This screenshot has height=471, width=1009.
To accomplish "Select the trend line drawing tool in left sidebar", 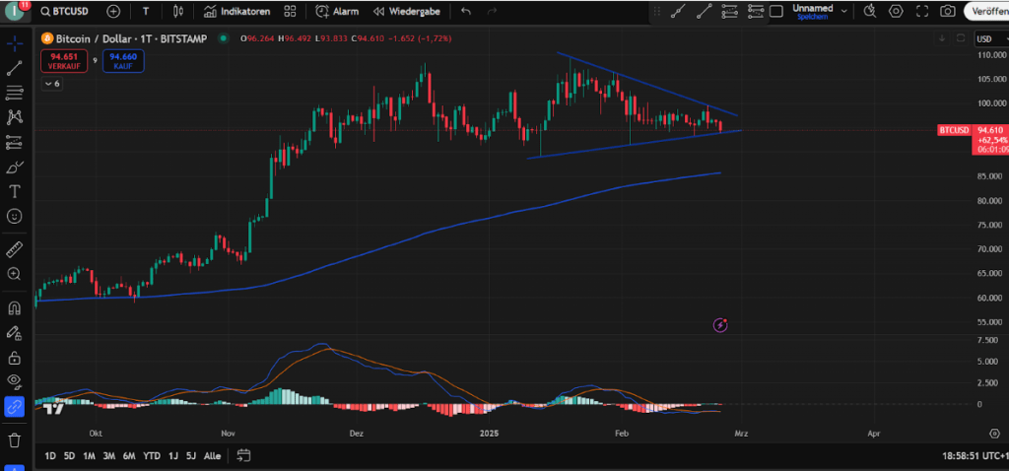I will [15, 68].
